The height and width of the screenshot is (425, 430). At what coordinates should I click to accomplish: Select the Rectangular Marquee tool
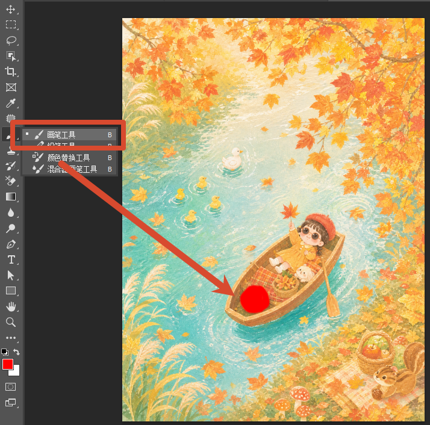pyautogui.click(x=11, y=25)
